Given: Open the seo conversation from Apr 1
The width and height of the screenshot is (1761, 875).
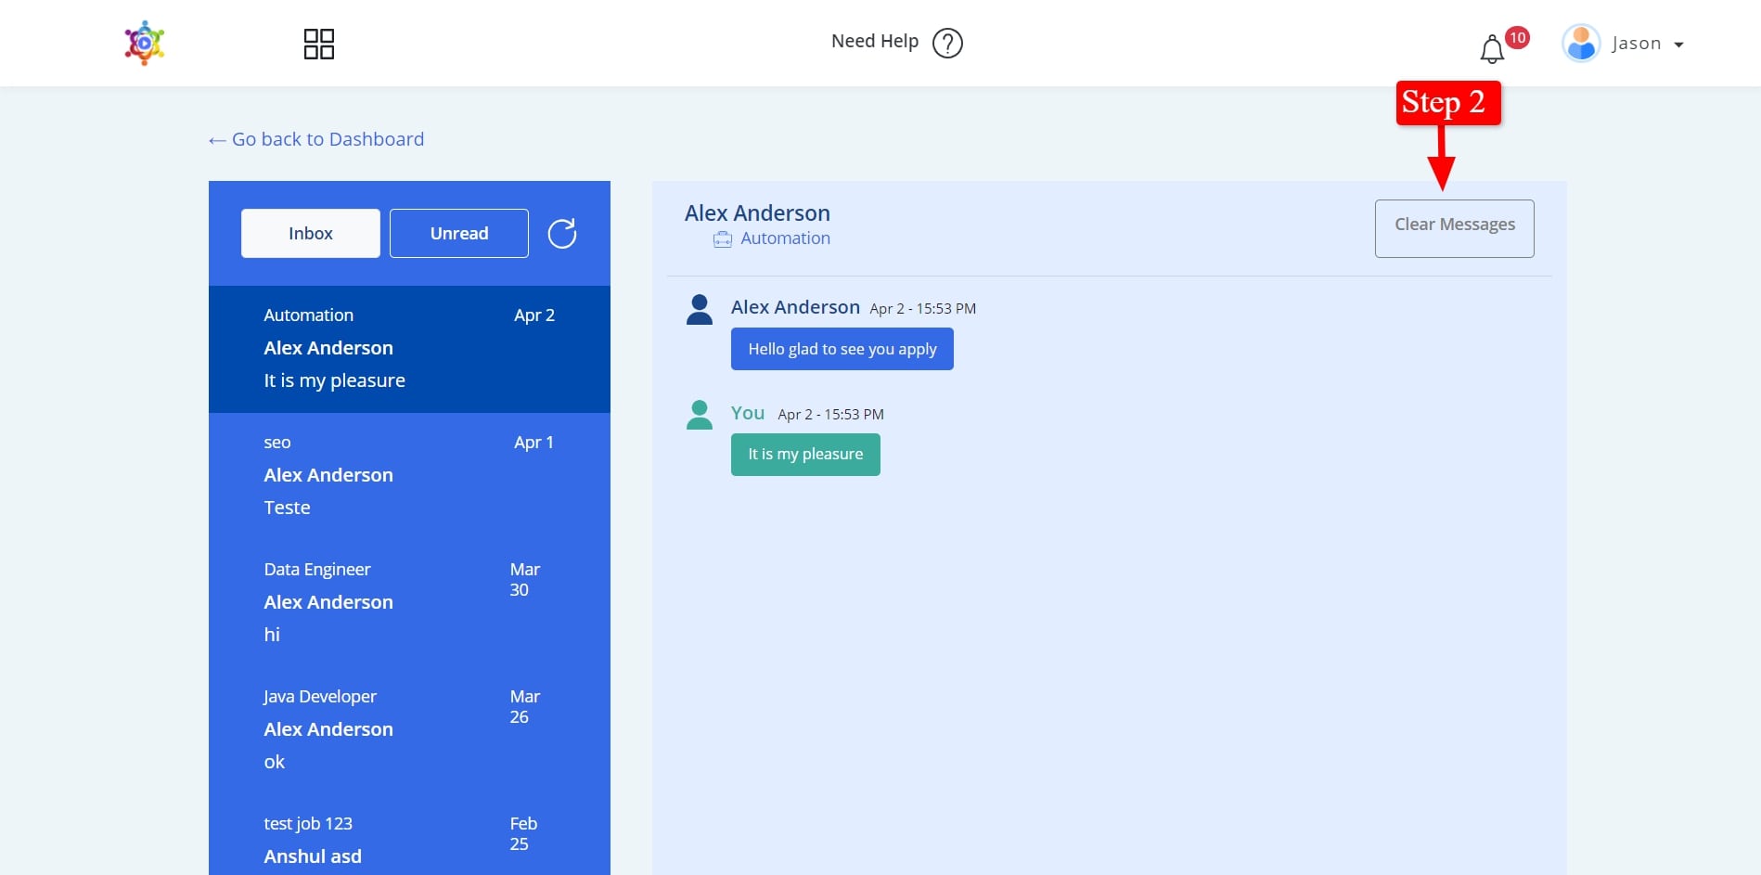Looking at the screenshot, I should [409, 475].
